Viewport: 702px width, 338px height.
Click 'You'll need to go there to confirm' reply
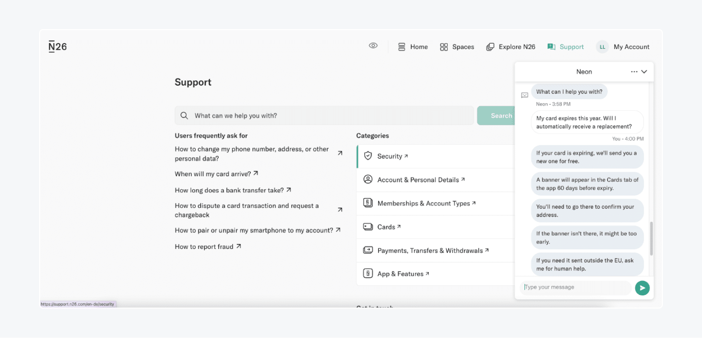[587, 211]
